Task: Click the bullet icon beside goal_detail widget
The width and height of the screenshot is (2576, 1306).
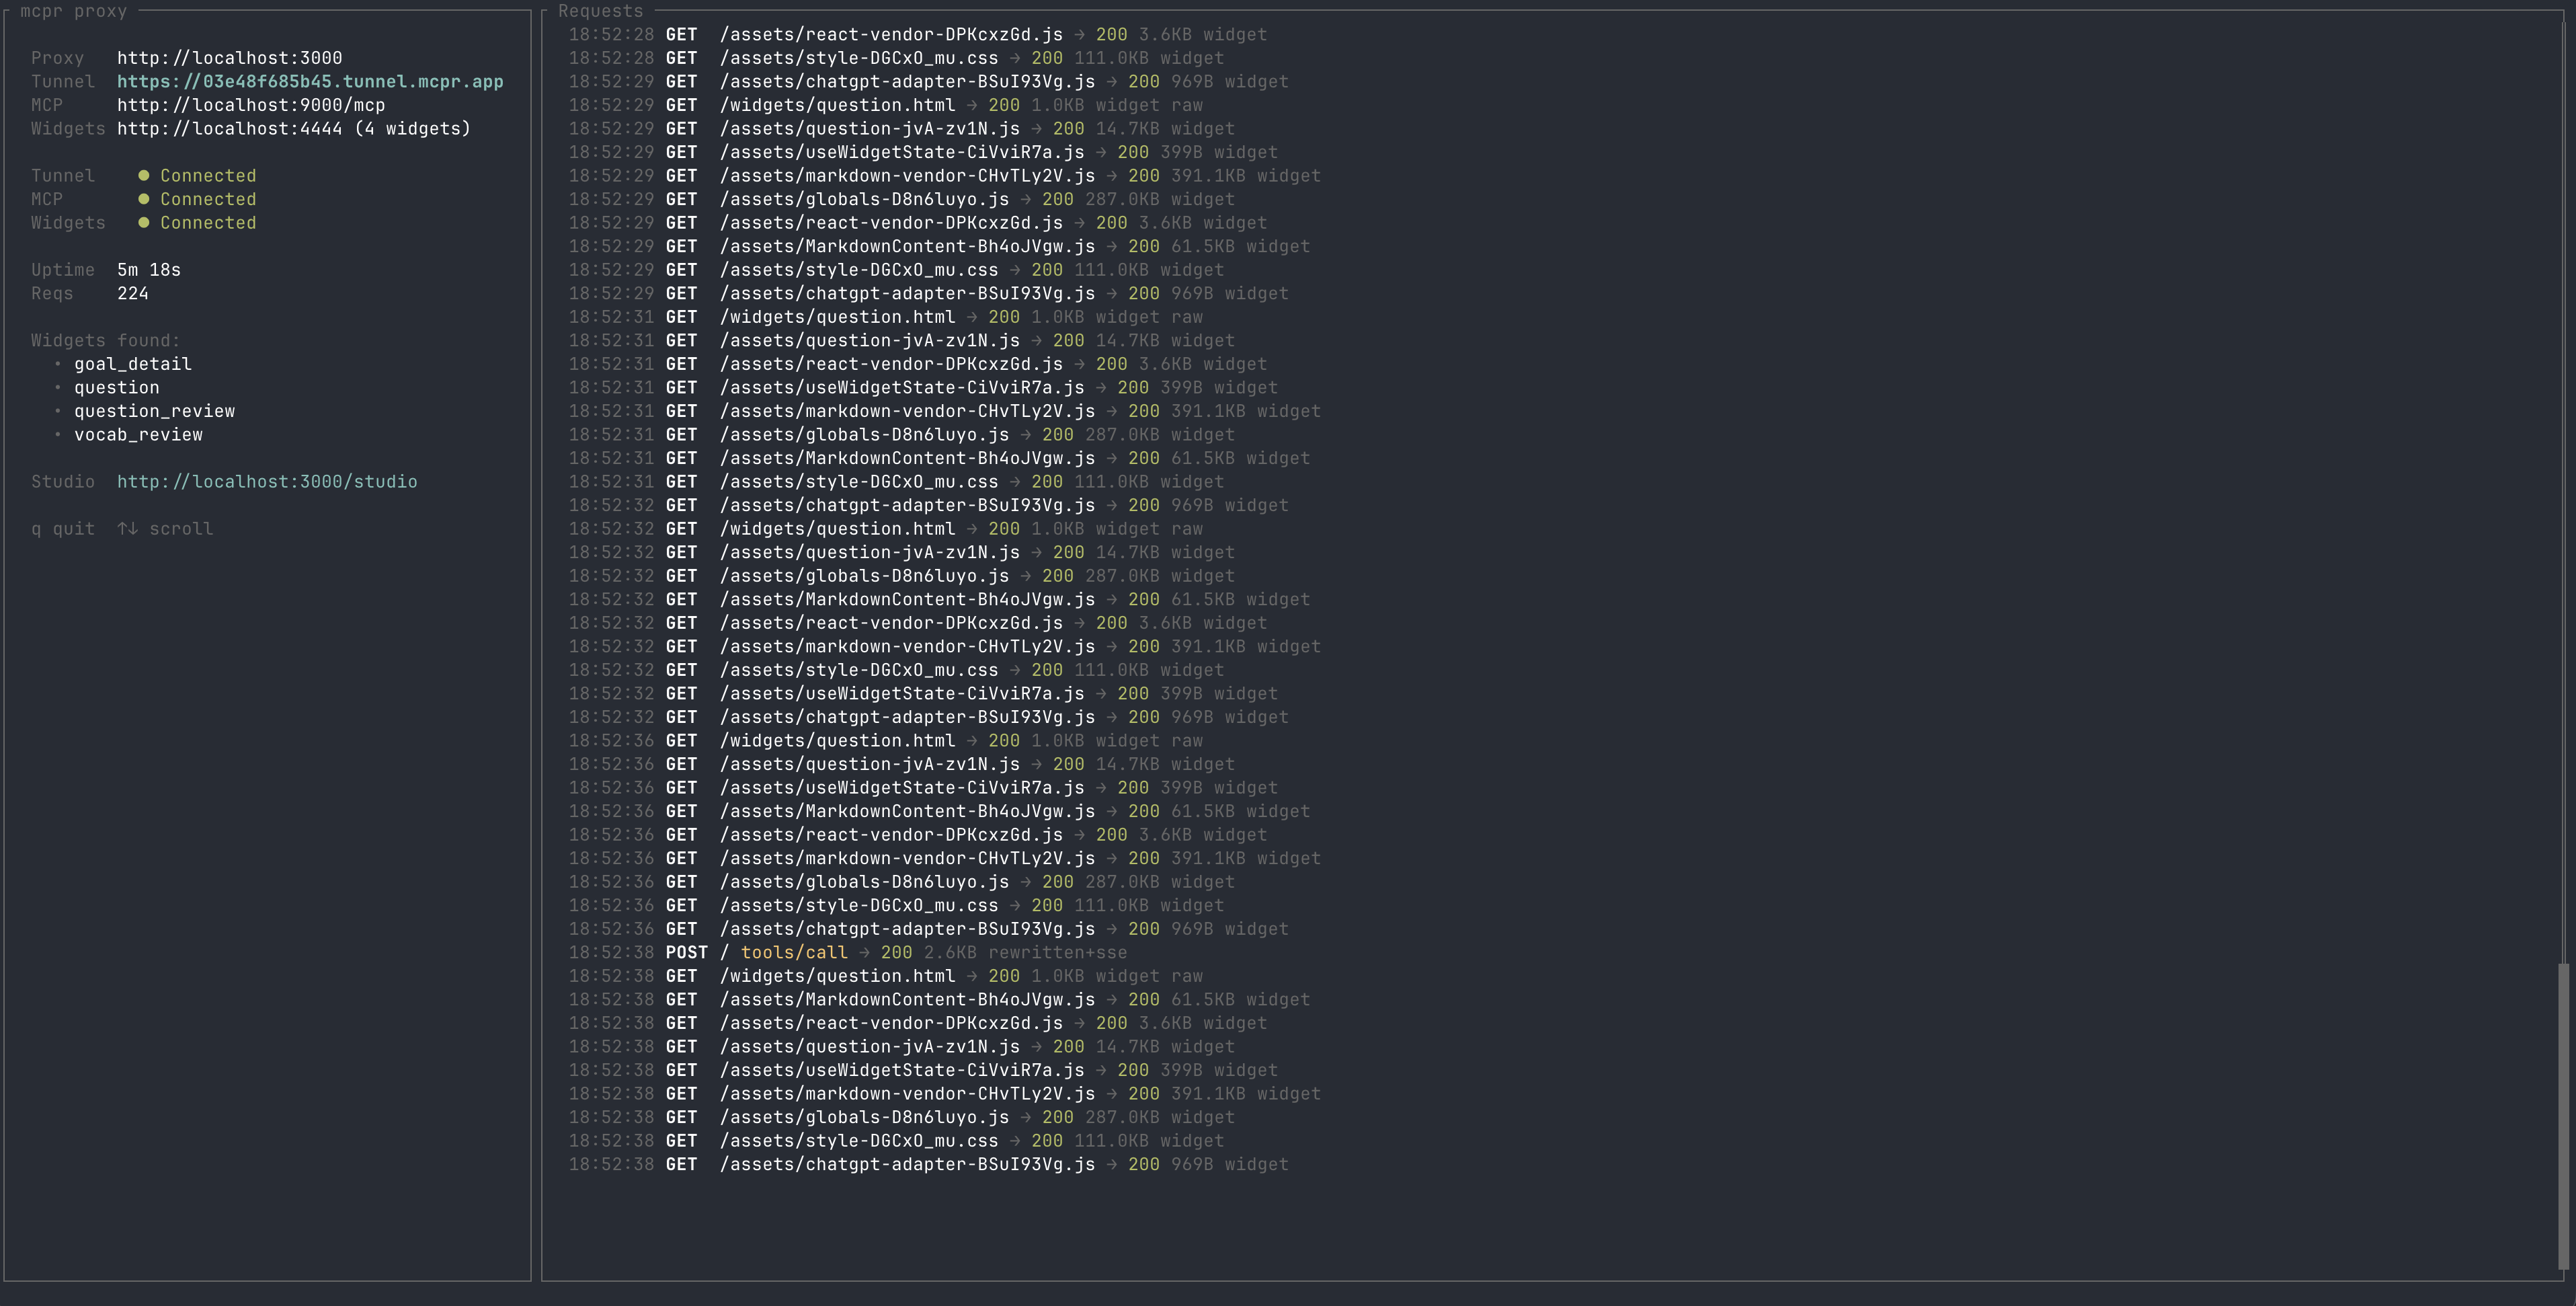Action: click(59, 363)
